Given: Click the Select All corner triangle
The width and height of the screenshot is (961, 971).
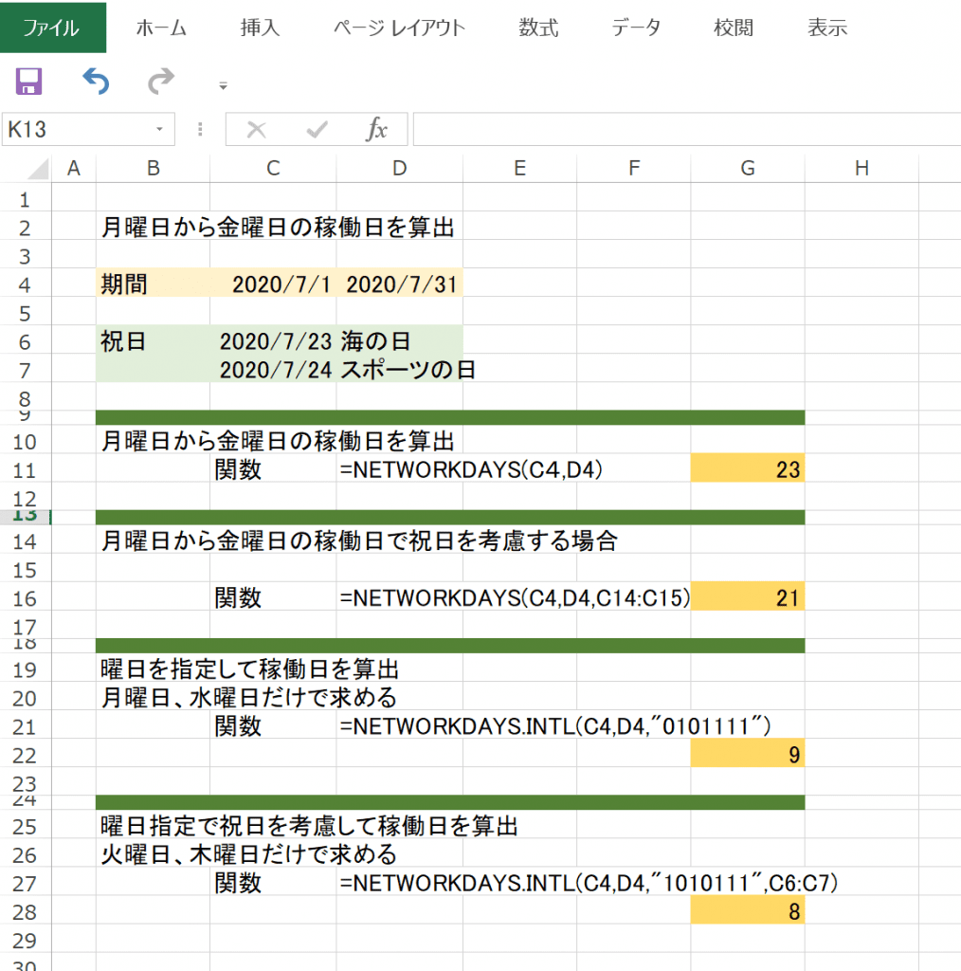Looking at the screenshot, I should 37,170.
